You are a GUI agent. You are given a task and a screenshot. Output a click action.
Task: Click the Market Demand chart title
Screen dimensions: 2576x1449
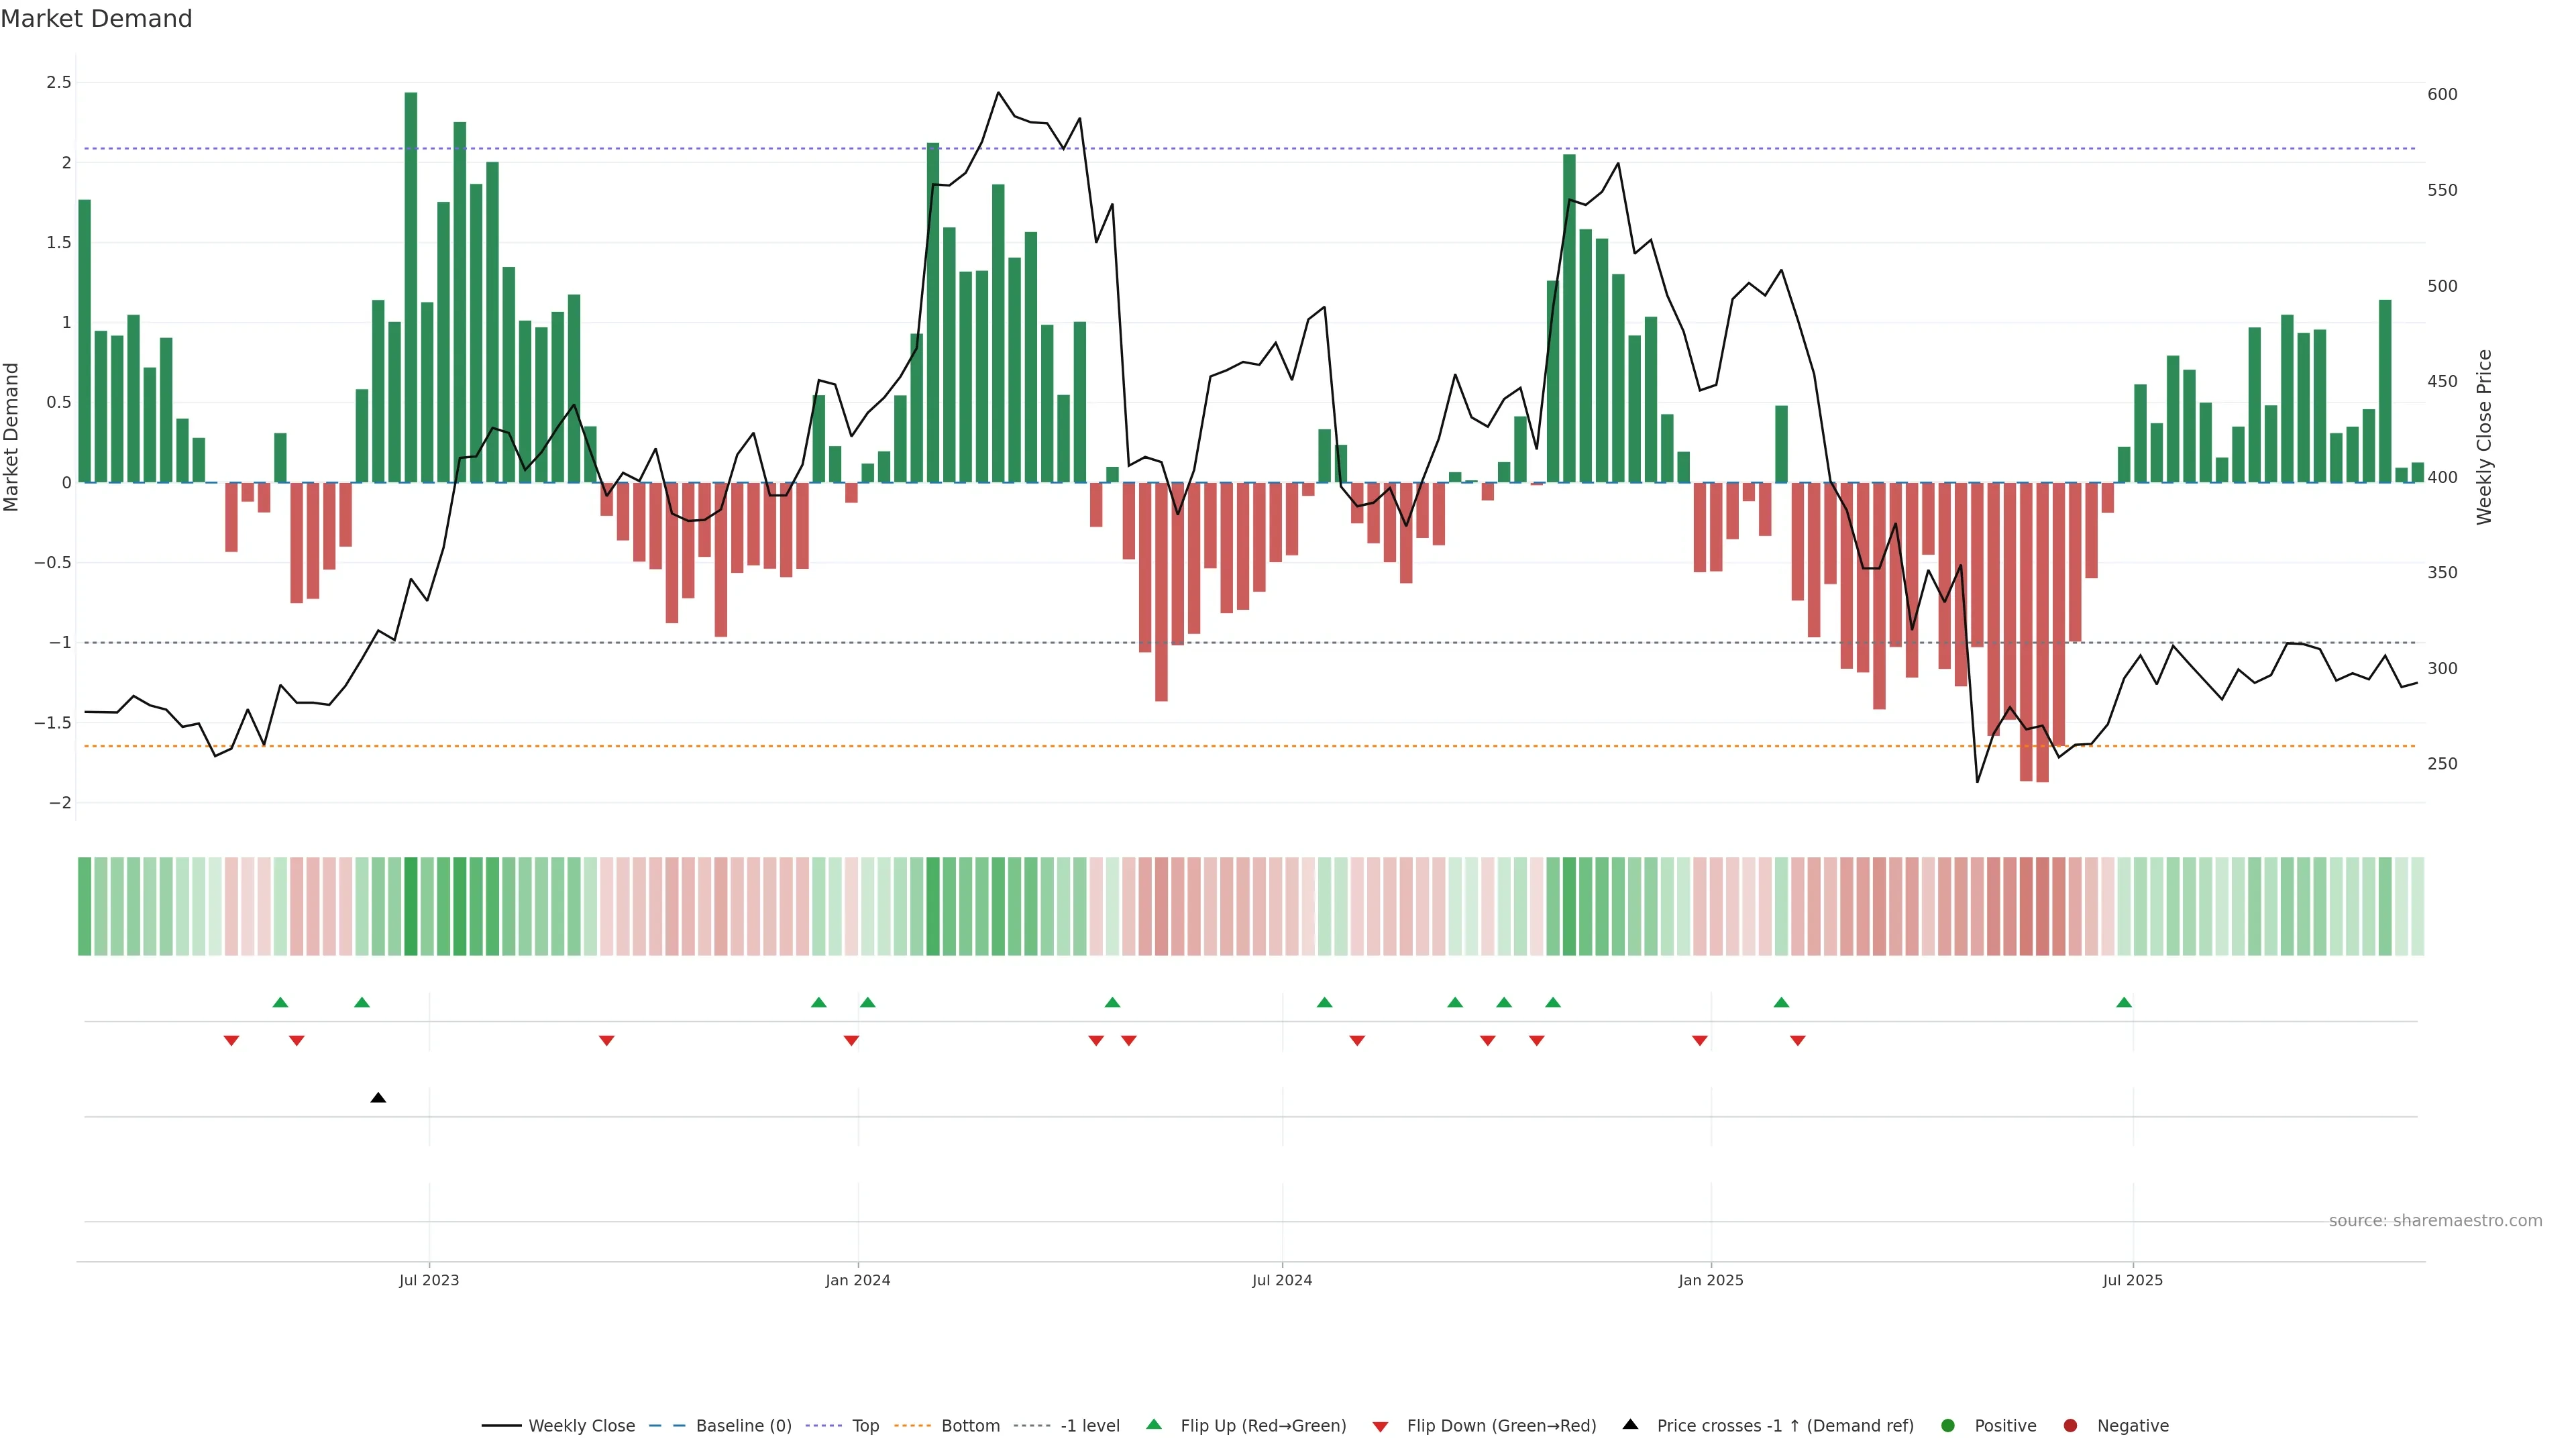point(96,19)
